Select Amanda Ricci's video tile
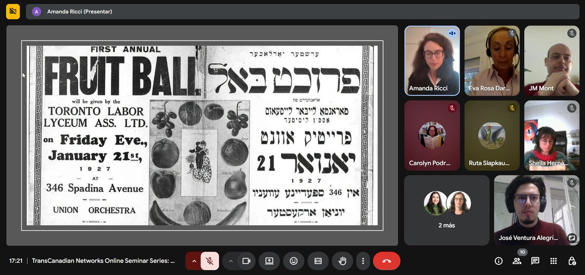The height and width of the screenshot is (275, 585). tap(432, 60)
